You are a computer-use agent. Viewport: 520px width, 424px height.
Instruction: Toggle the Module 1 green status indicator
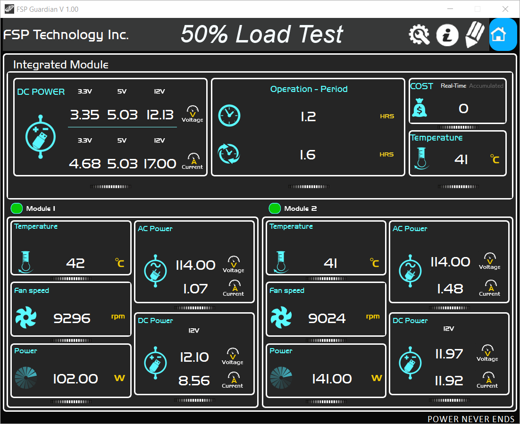click(x=17, y=208)
